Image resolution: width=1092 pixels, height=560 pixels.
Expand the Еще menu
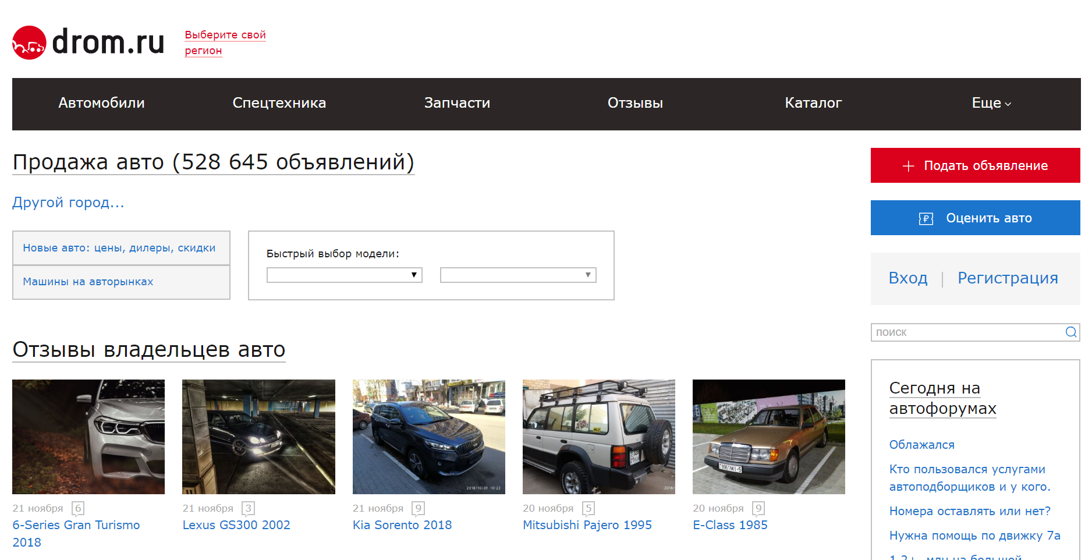point(991,103)
